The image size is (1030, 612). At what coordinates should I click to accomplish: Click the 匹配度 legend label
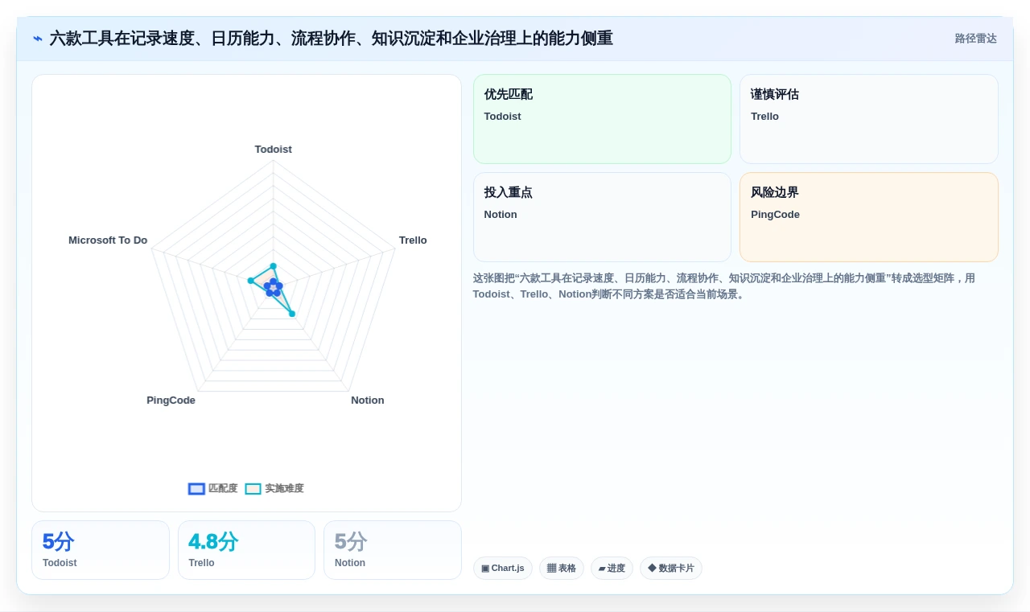[223, 488]
